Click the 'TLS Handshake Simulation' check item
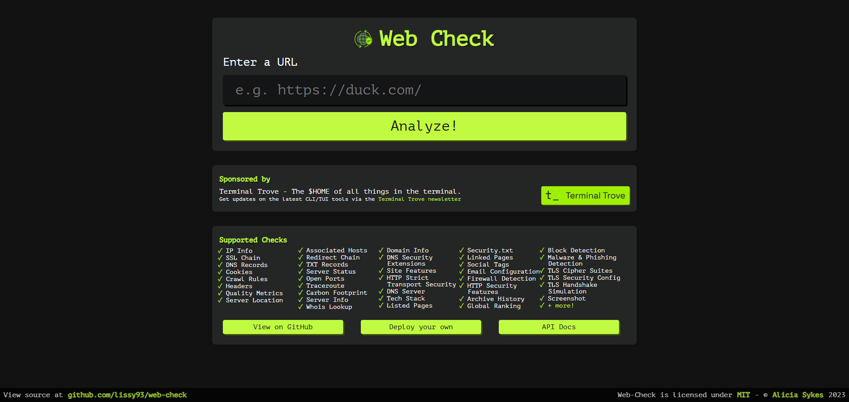 (x=572, y=288)
